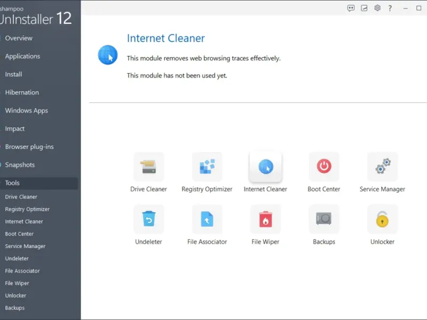Click the Registry Optimizer tile label
Viewport: 427px width, 320px height.
point(207,189)
